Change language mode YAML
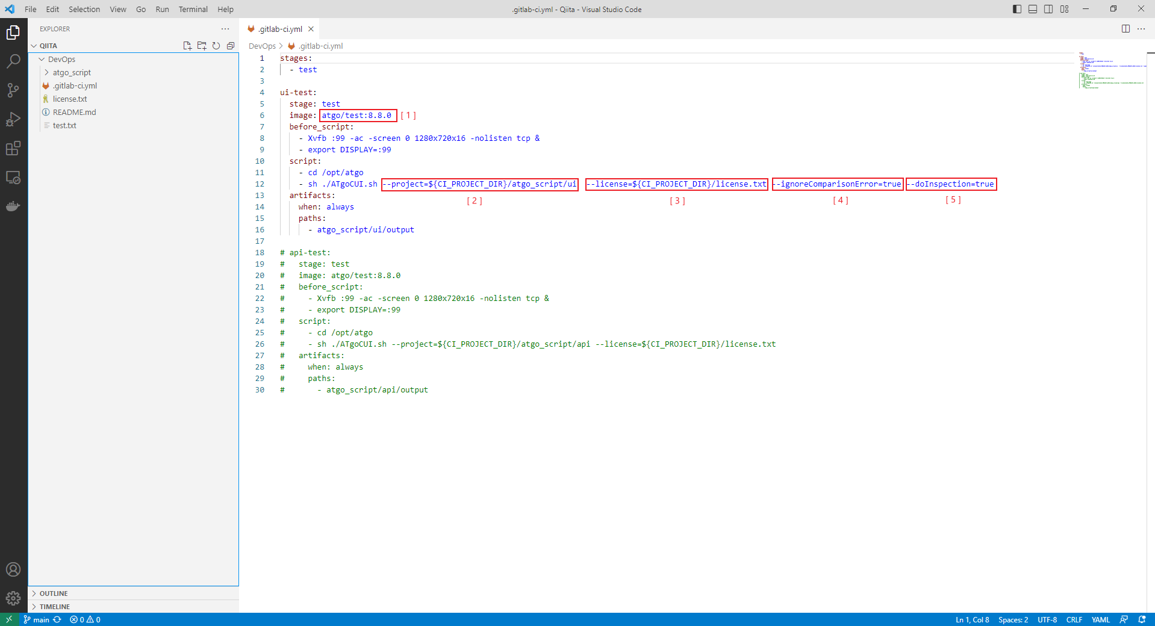 pos(1101,619)
